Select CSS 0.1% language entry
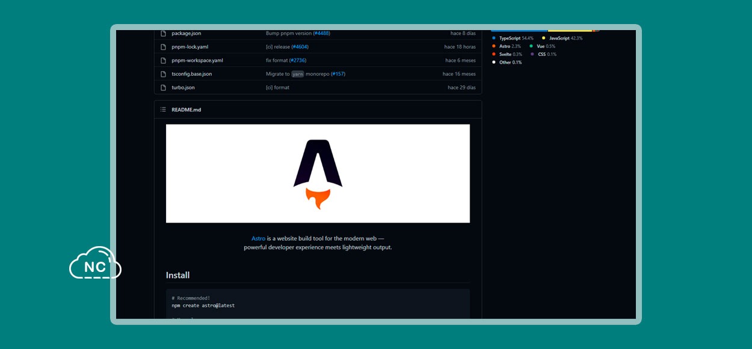 [x=543, y=54]
